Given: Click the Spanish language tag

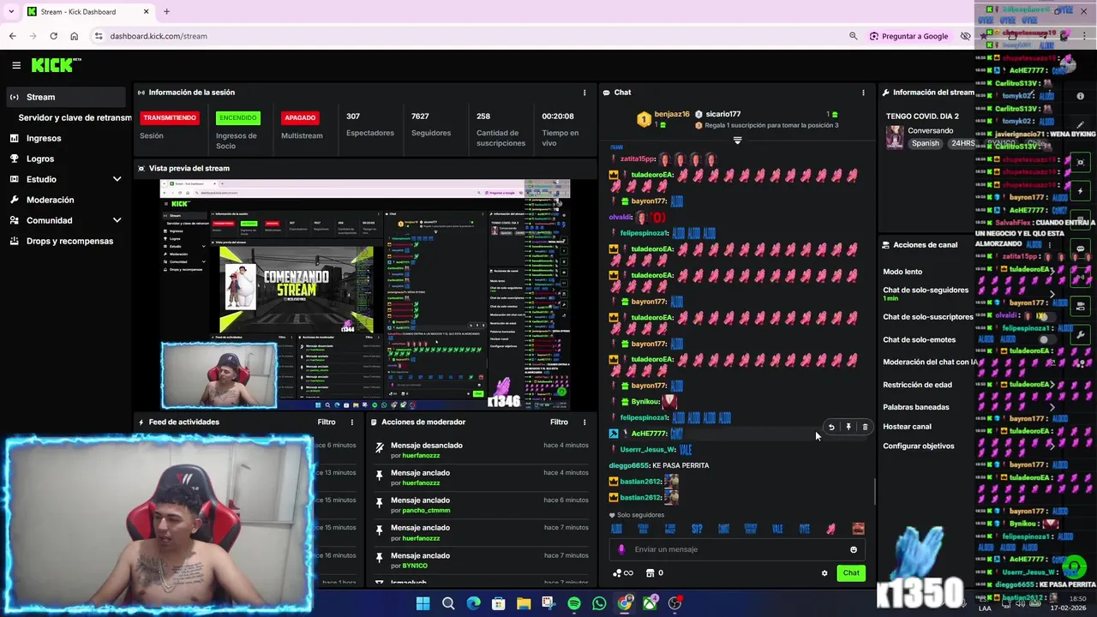Looking at the screenshot, I should coord(926,144).
